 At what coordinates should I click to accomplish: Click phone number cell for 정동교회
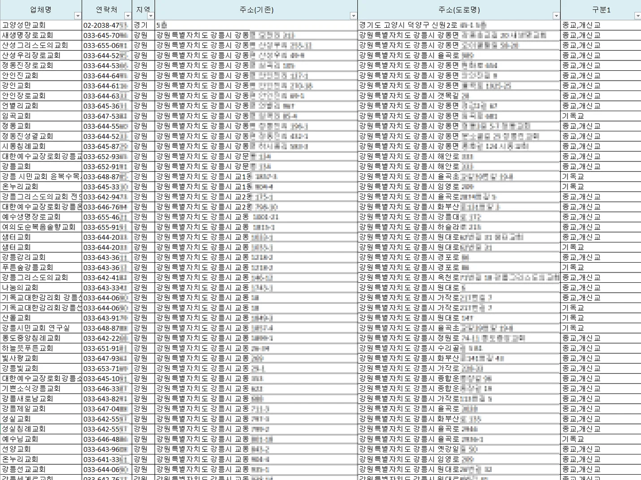click(x=107, y=126)
